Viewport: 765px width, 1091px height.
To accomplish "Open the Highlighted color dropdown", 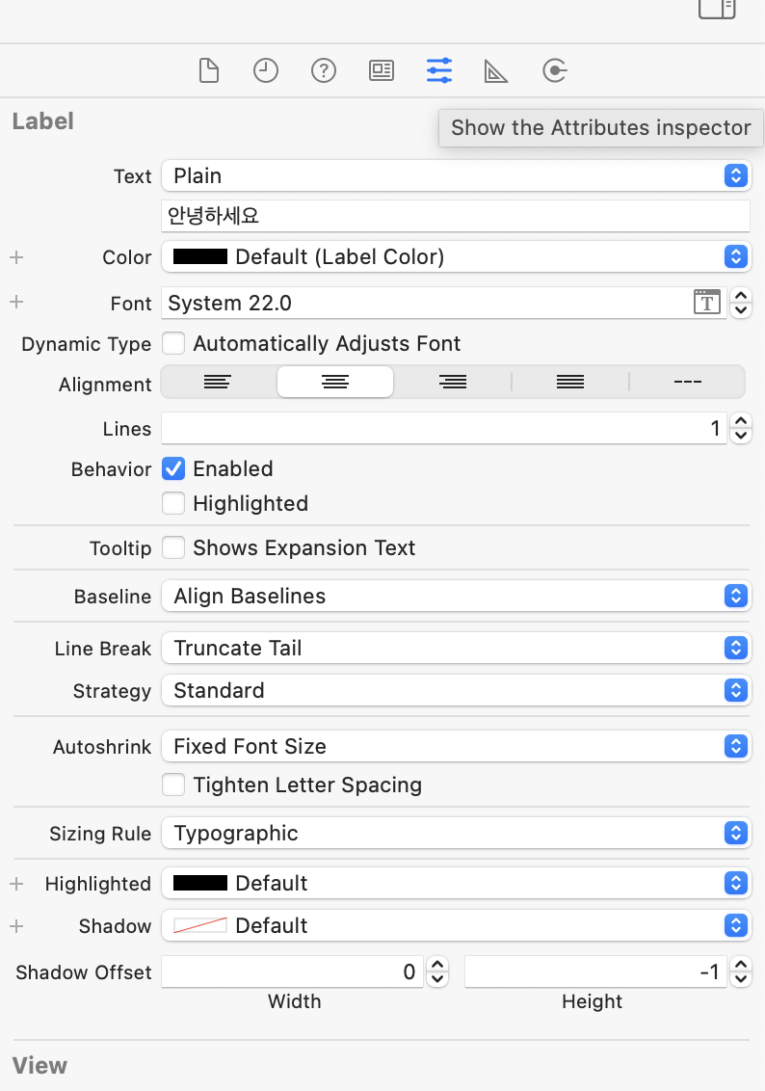I will (457, 883).
